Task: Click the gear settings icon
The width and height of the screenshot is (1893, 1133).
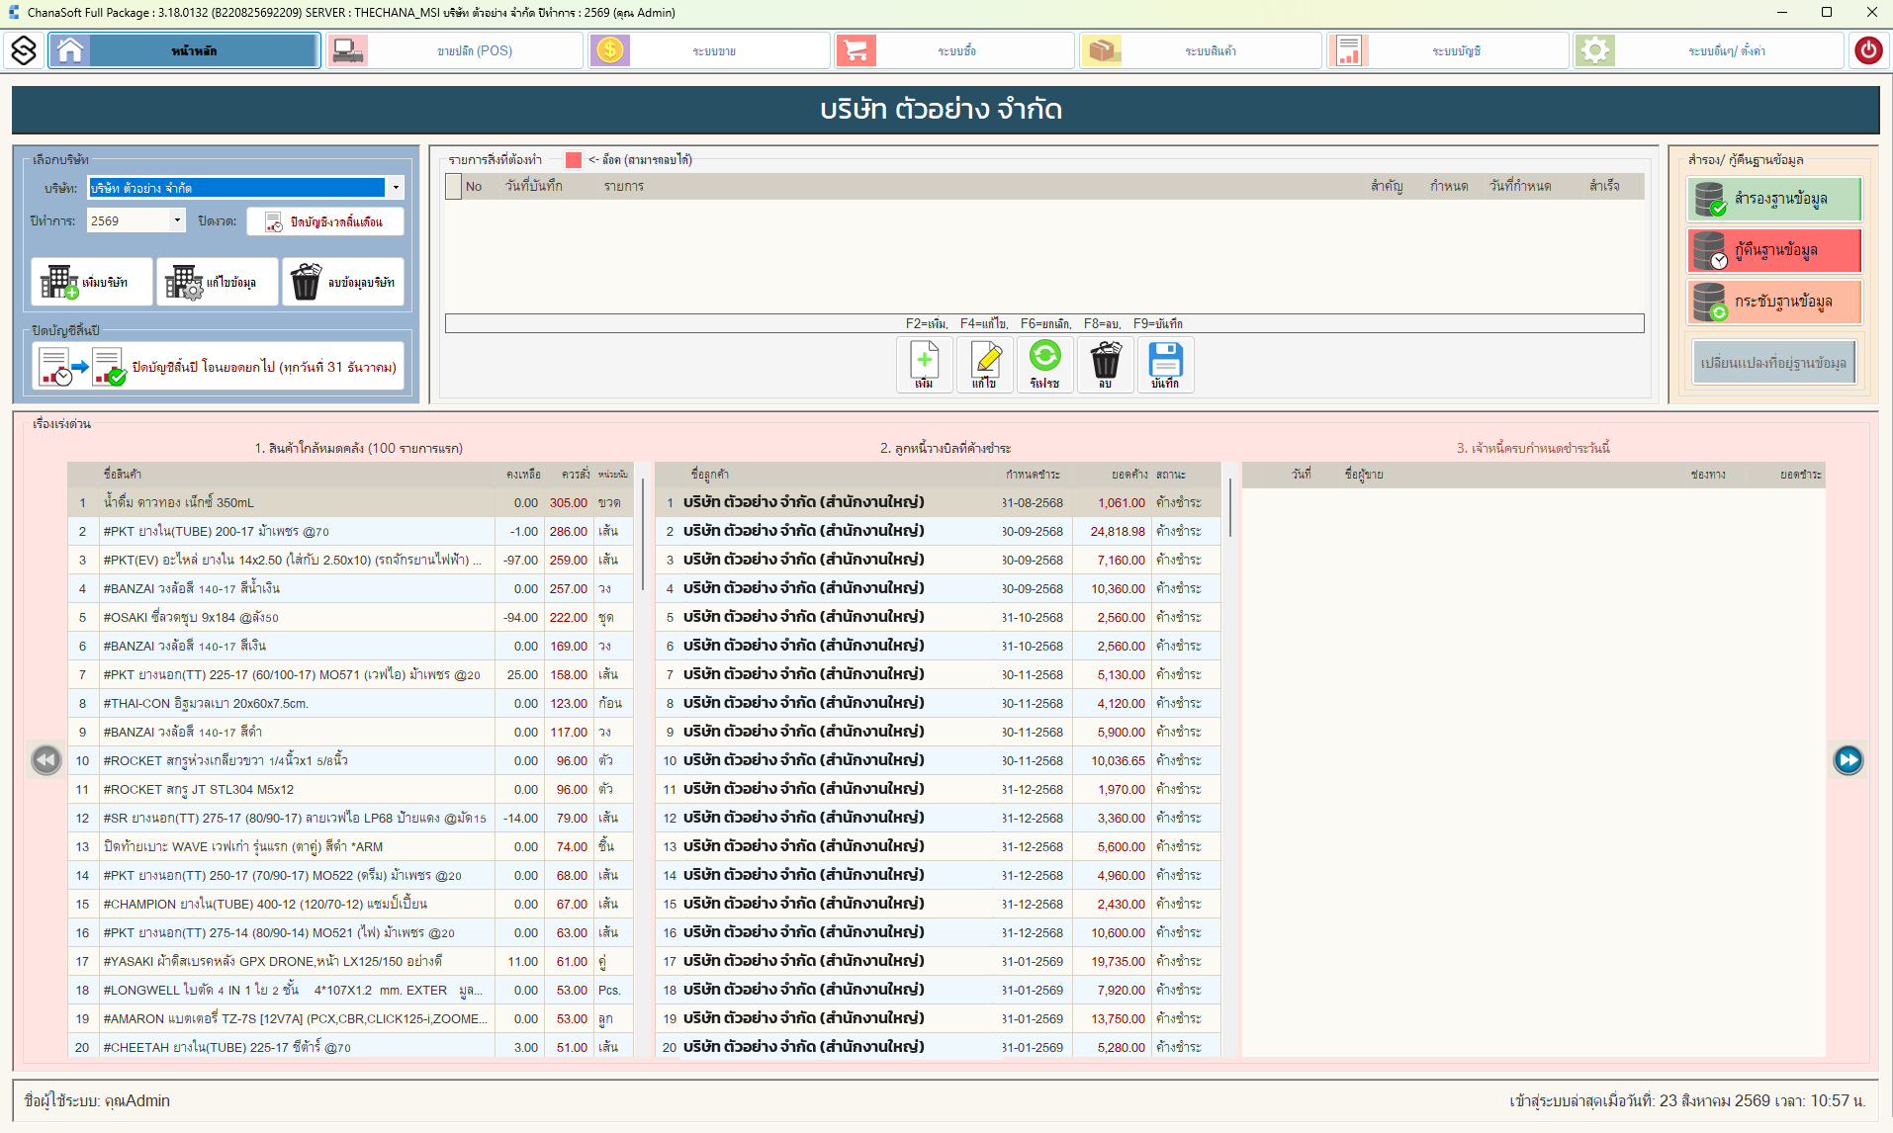Action: pos(1595,50)
